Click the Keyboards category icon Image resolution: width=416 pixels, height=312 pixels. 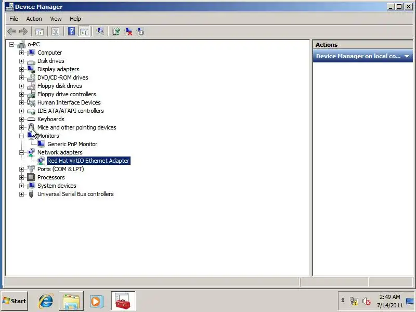[x=31, y=119]
